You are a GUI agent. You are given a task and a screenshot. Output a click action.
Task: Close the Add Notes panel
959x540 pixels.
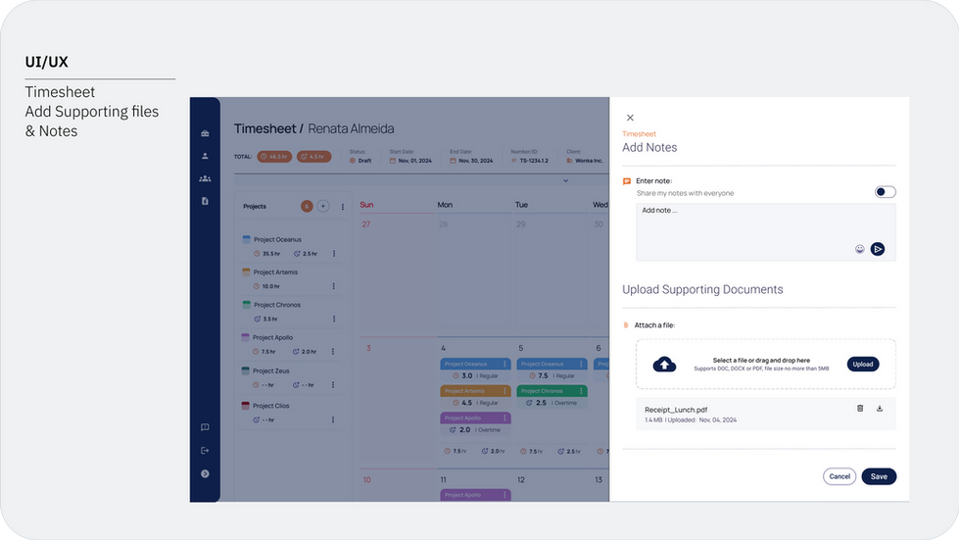tap(630, 118)
